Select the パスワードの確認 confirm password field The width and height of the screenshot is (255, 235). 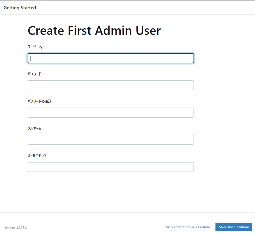[x=111, y=112]
